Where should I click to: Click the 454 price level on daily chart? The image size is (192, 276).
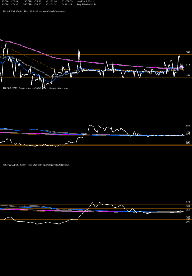click(188, 76)
